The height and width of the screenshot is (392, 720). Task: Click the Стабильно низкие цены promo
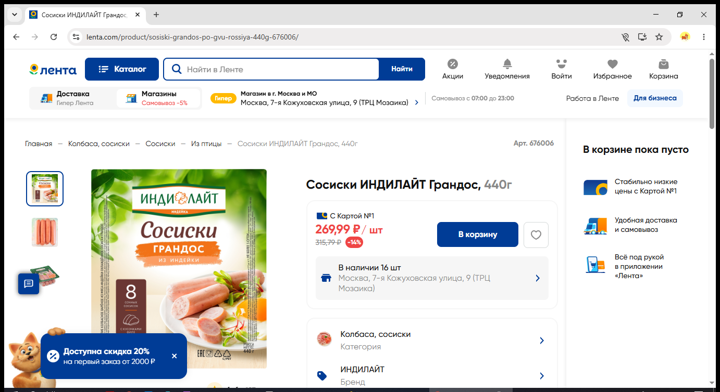(x=630, y=187)
